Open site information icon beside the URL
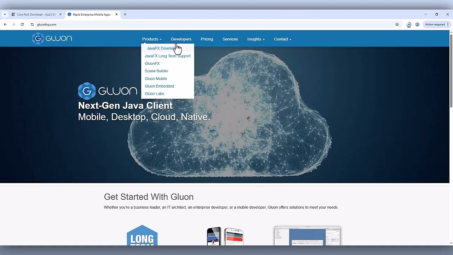 coord(32,24)
